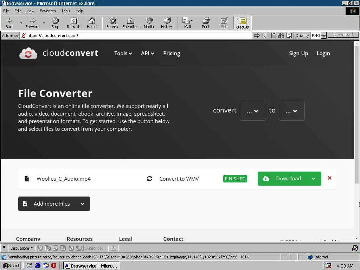This screenshot has height=270, width=360.
Task: Open the Media pane
Action: pyautogui.click(x=149, y=23)
